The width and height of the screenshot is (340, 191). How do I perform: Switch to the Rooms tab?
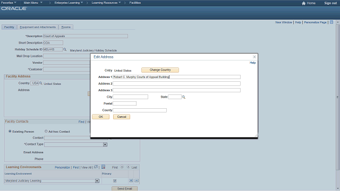pyautogui.click(x=66, y=27)
